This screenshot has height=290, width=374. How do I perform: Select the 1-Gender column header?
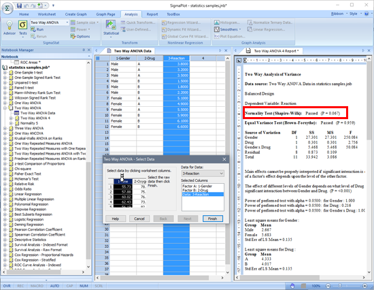pos(123,58)
